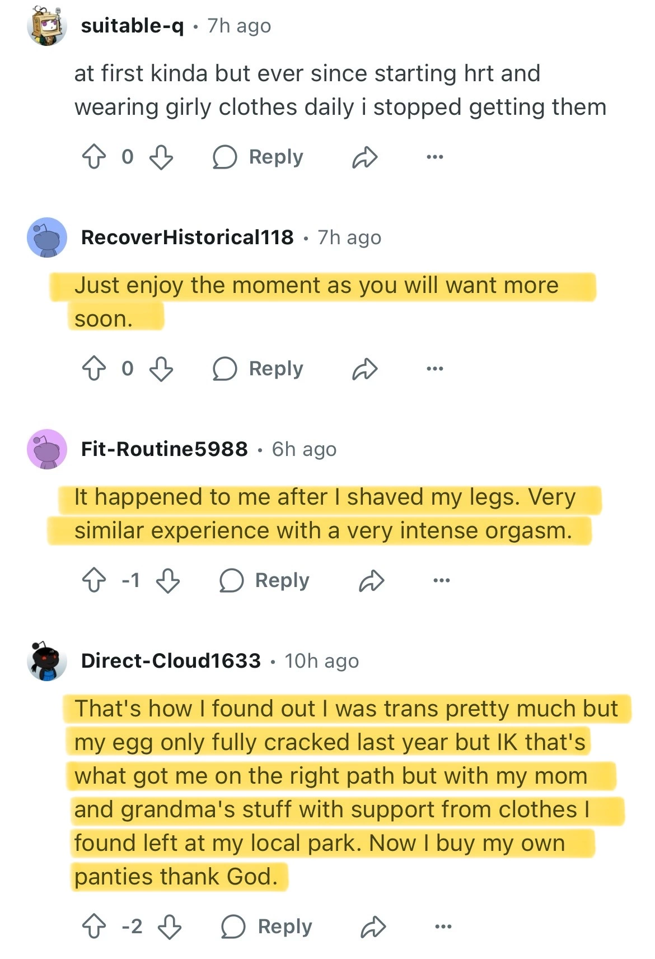
Task: Downvote Fit-Routine5988's comment
Action: [168, 580]
